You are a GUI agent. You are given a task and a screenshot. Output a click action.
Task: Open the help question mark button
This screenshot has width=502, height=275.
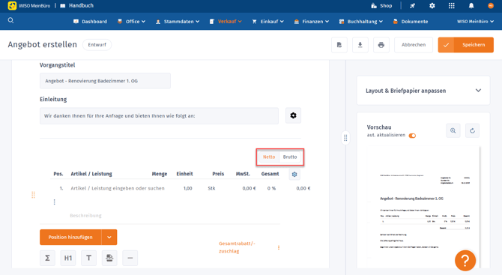pyautogui.click(x=465, y=261)
